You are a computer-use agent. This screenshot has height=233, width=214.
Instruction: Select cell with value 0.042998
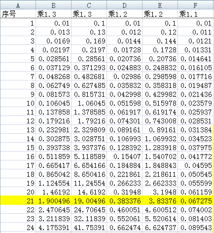click(124, 94)
